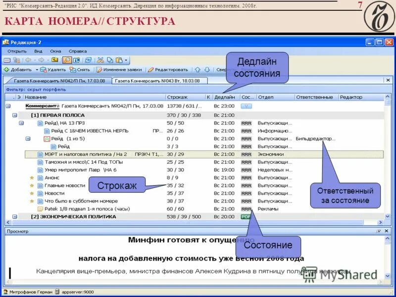Click the document icon of Таможня и мясо row
396x297 pixels.
[40, 162]
